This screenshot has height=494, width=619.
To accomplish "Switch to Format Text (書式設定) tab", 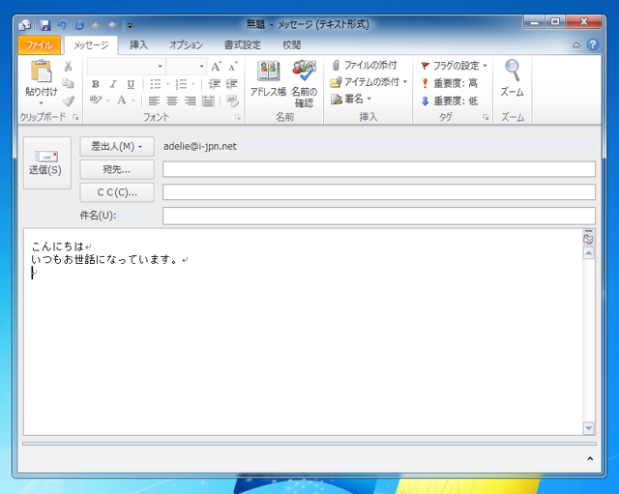I will (243, 45).
